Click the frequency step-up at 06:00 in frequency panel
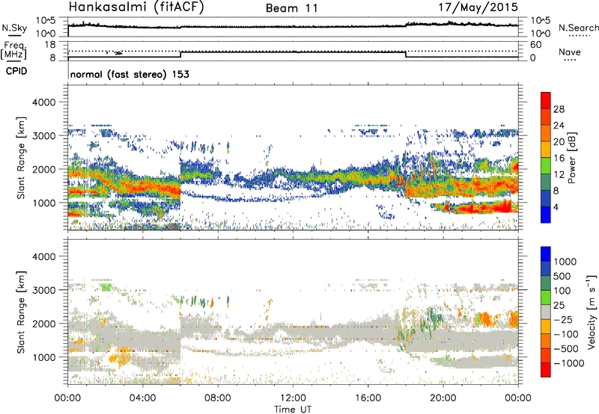The width and height of the screenshot is (599, 414). [x=180, y=54]
